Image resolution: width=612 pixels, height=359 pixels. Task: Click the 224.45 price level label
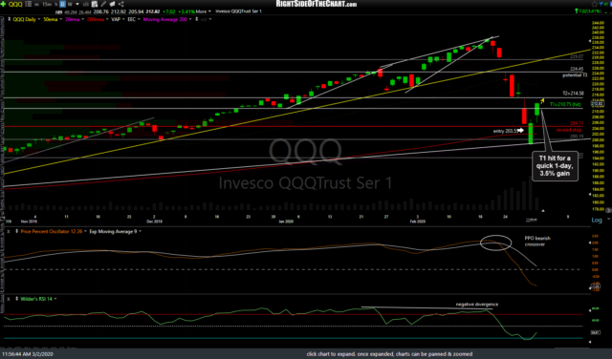(x=577, y=70)
